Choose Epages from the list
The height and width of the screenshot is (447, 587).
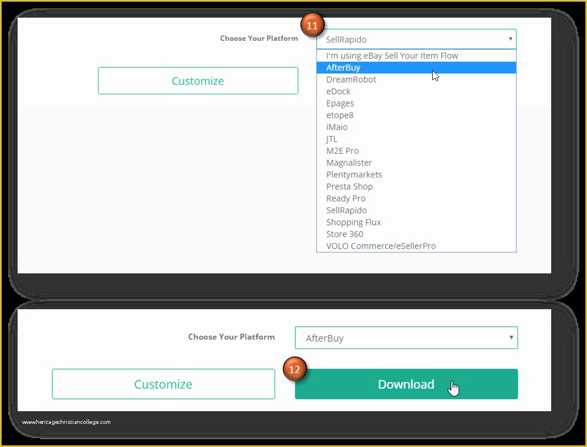[x=416, y=103]
